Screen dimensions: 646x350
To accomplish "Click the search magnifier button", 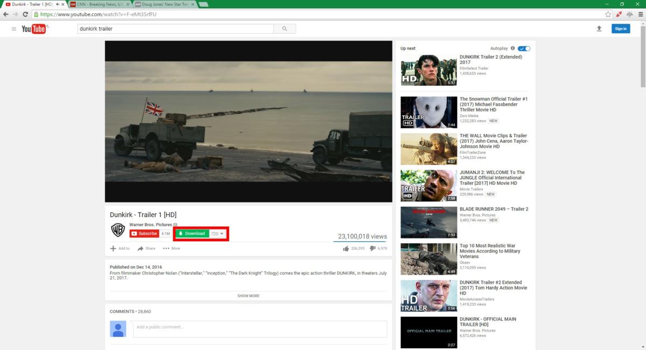I will pos(285,29).
